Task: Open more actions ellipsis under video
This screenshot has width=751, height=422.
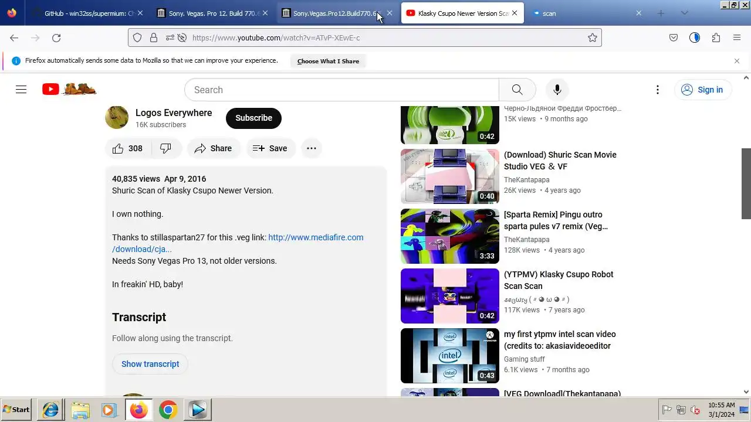Action: [x=312, y=148]
